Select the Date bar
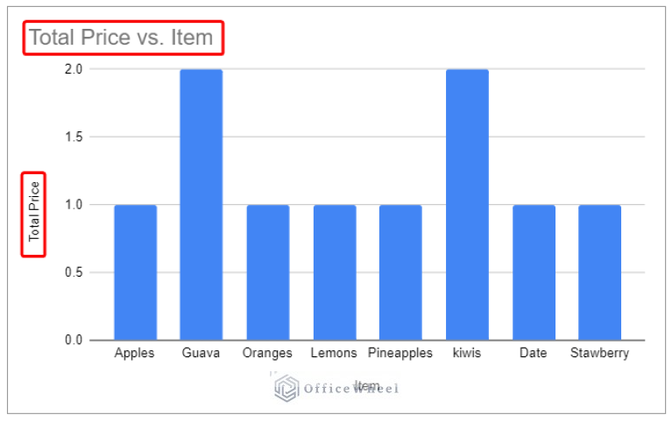 tap(534, 272)
